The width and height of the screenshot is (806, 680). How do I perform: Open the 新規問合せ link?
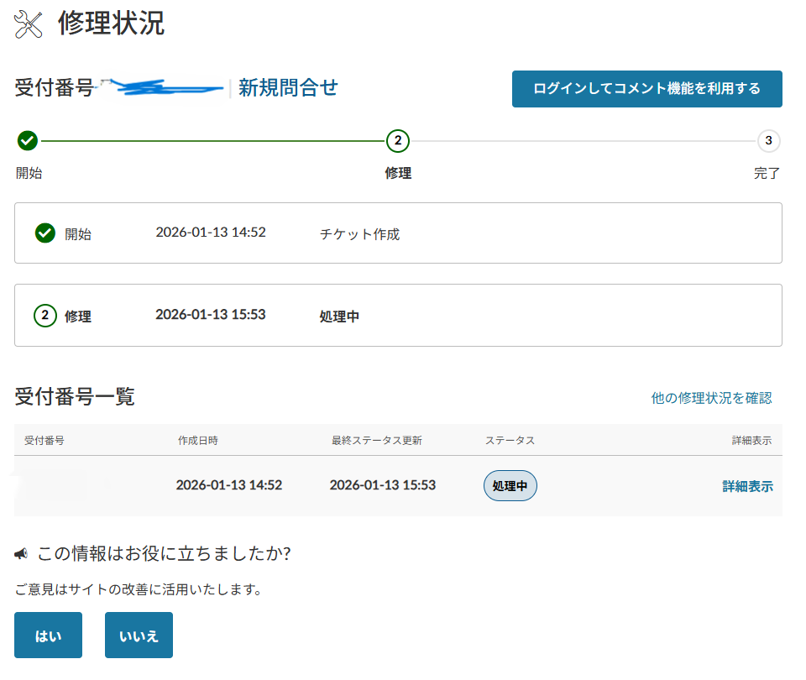[288, 87]
